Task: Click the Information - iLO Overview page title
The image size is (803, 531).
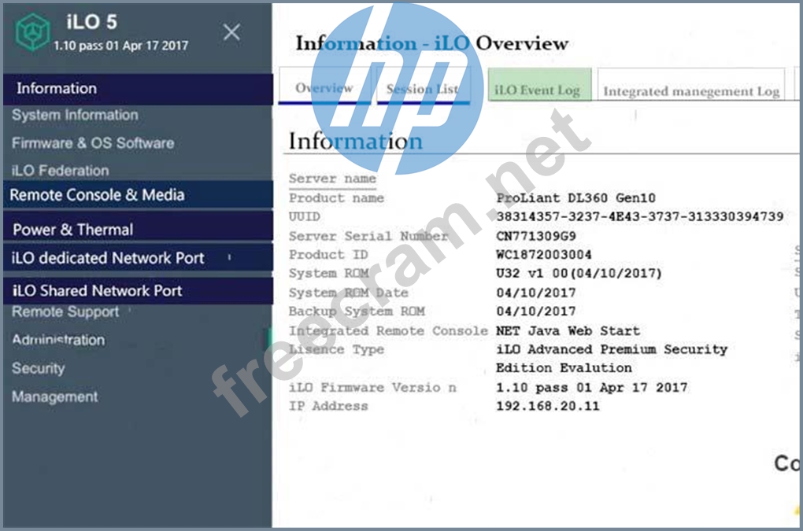Action: (x=431, y=43)
